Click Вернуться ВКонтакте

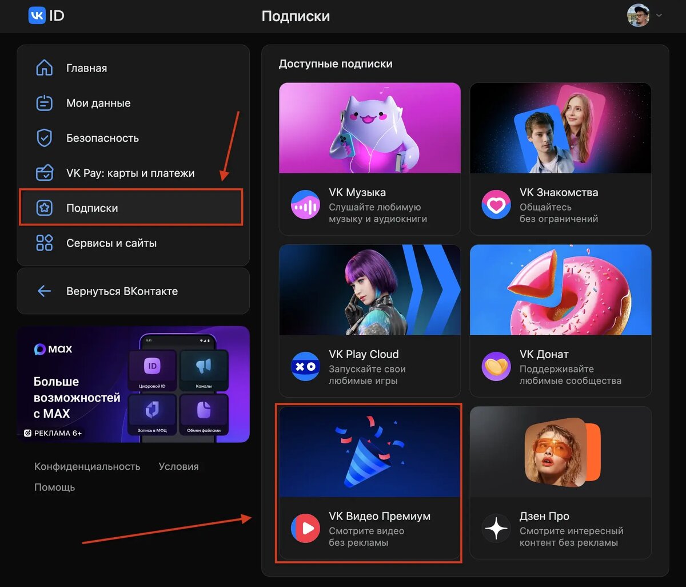pyautogui.click(x=133, y=291)
